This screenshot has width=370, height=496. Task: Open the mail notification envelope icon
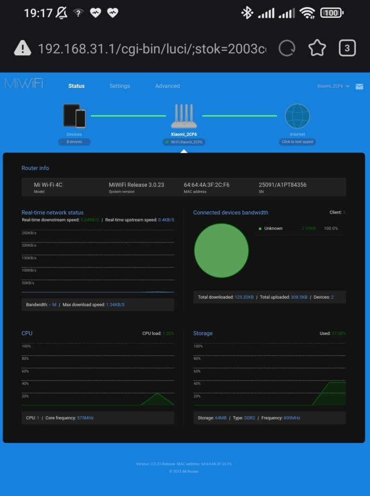pos(359,87)
